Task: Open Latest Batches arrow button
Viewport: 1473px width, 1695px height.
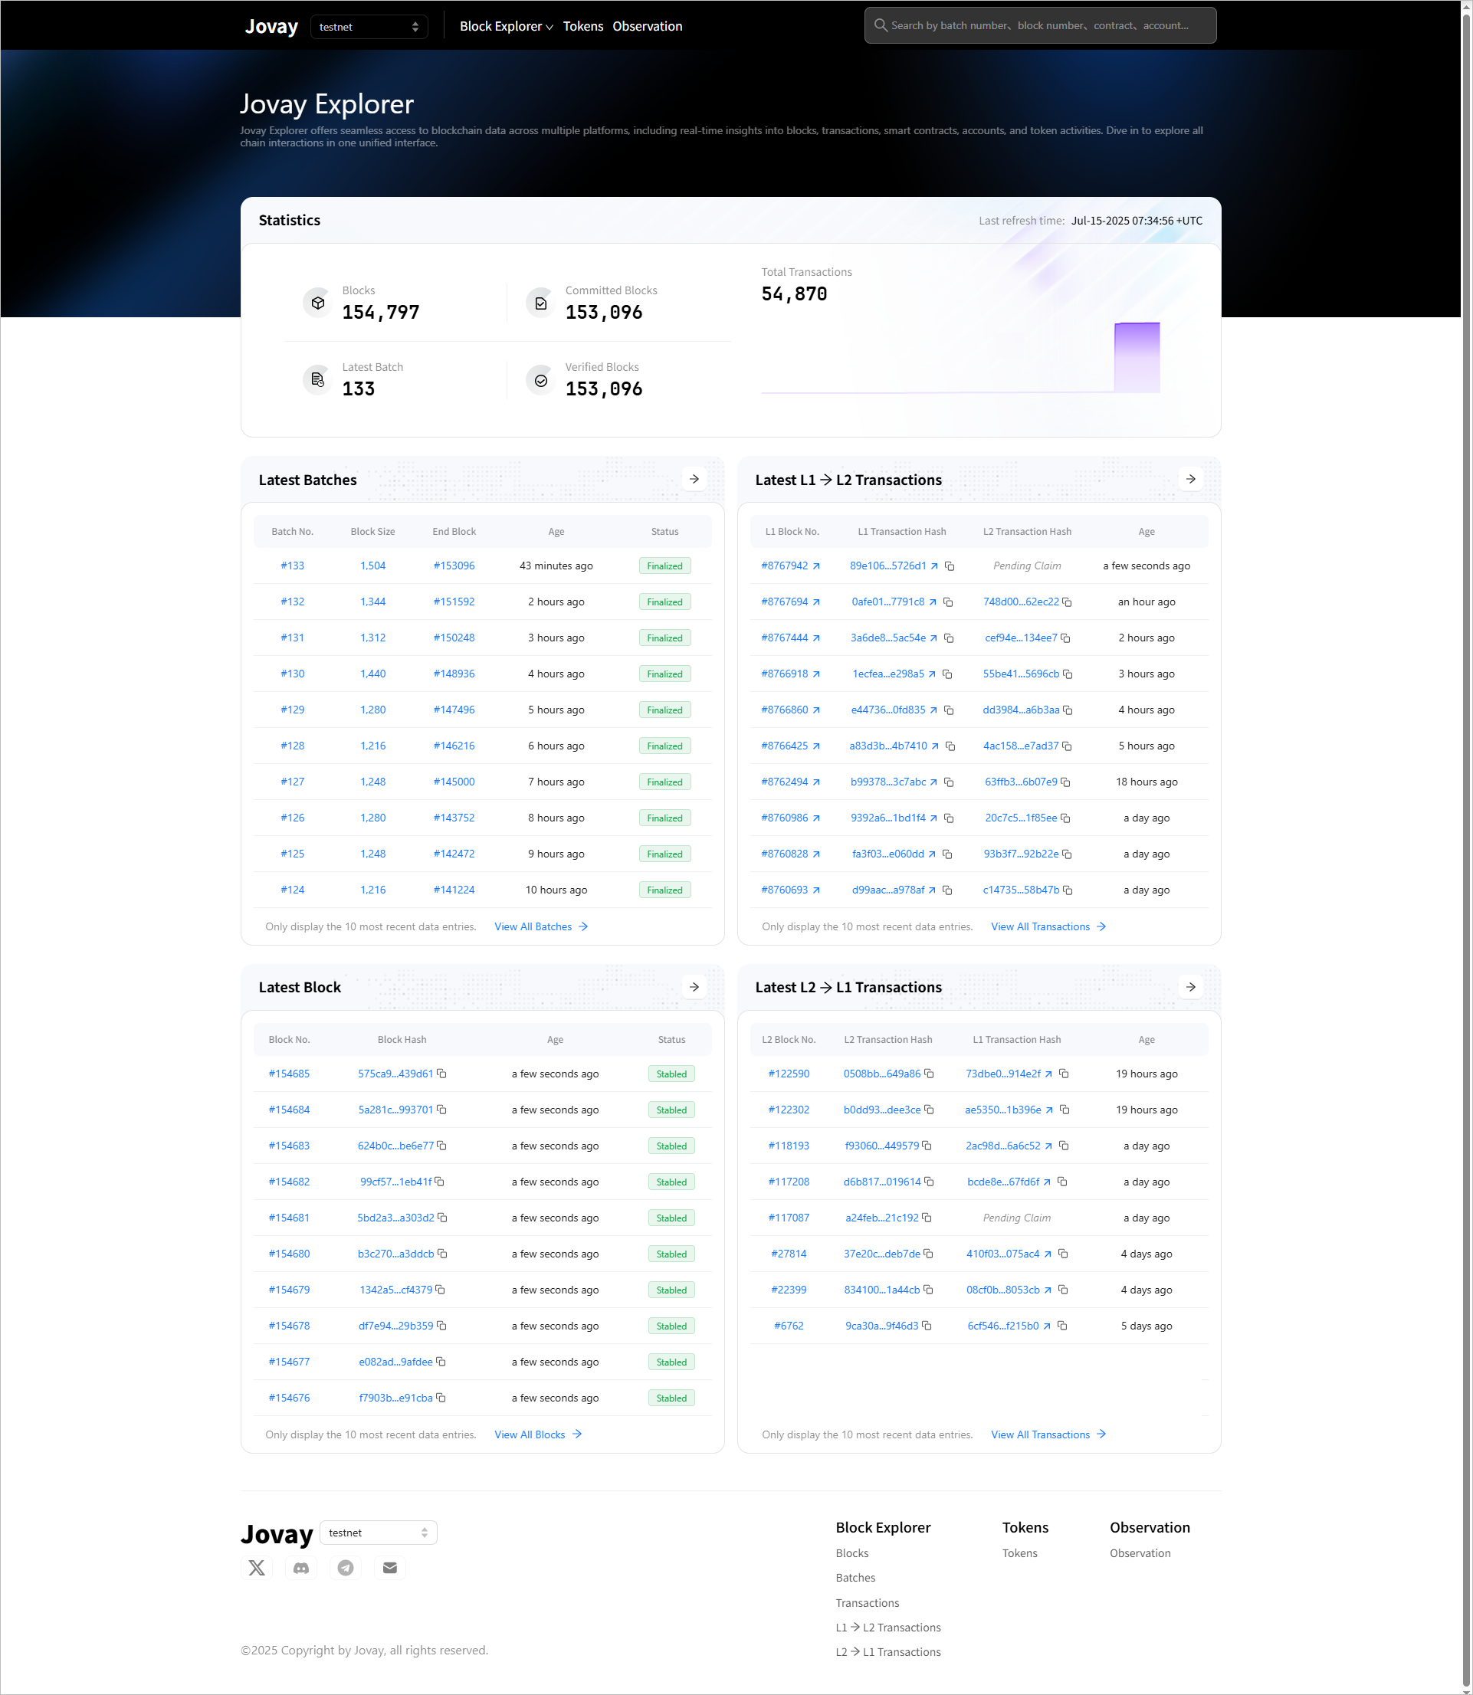Action: (694, 479)
